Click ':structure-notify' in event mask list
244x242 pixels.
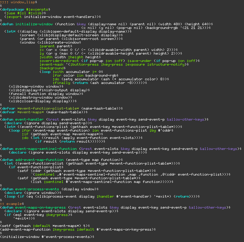166,65
